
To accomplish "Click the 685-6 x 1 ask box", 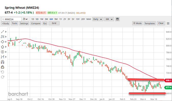I will (x=52, y=13).
